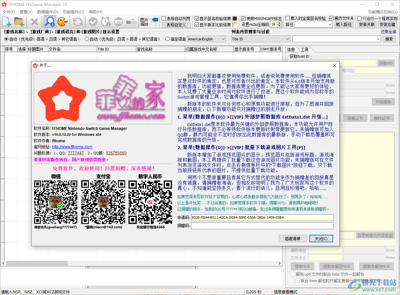This screenshot has width=400, height=295.
Task: Switch to the 工具 tab
Action: 304,49
